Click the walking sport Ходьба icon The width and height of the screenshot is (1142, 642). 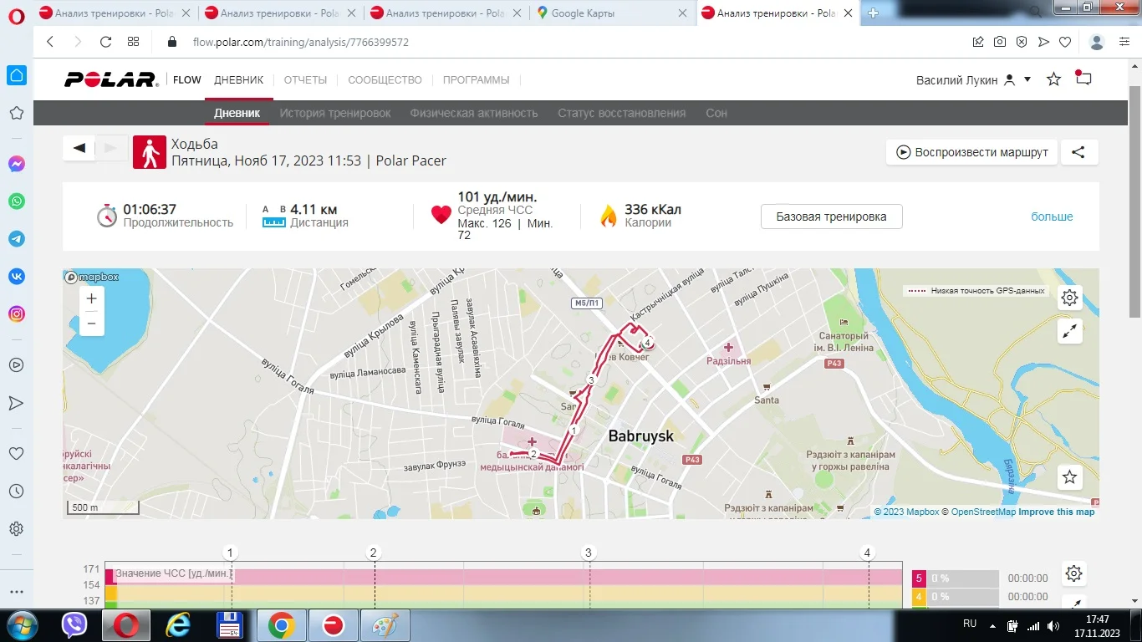point(150,152)
